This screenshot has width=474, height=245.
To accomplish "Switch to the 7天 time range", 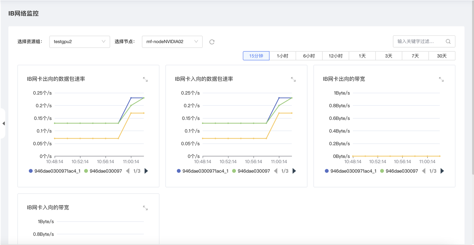I will click(x=415, y=56).
